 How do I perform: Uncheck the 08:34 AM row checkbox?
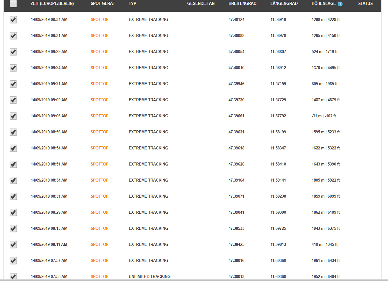[13, 180]
